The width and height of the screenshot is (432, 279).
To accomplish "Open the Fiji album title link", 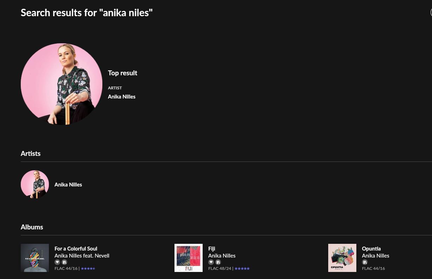I will (211, 249).
